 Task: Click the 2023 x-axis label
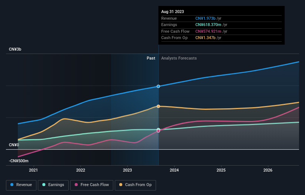coord(127,170)
